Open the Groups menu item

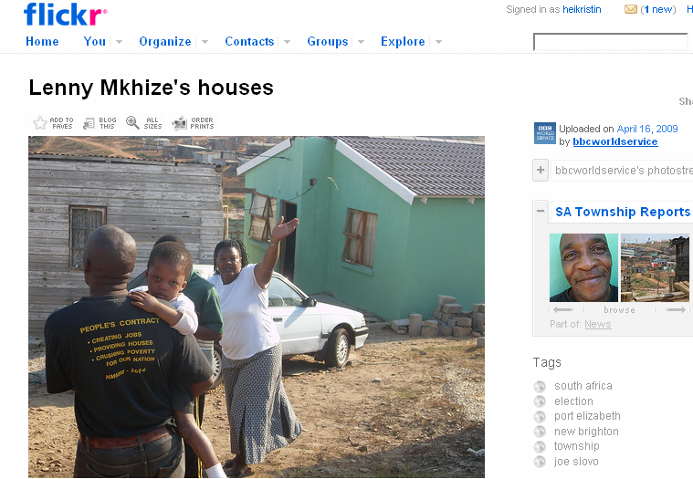[328, 41]
